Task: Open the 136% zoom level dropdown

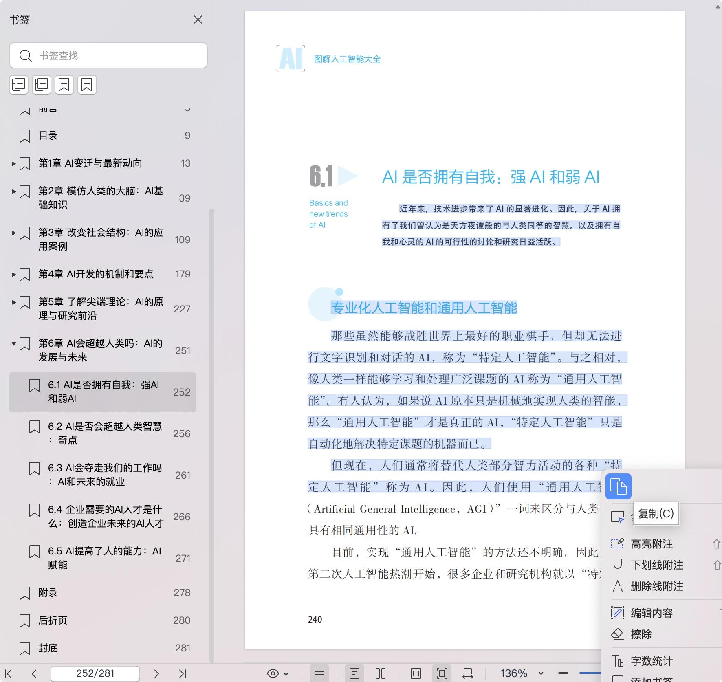Action: 541,673
